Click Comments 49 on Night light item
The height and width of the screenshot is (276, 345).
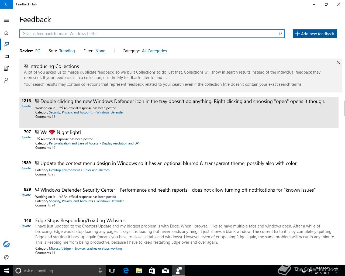45,148
